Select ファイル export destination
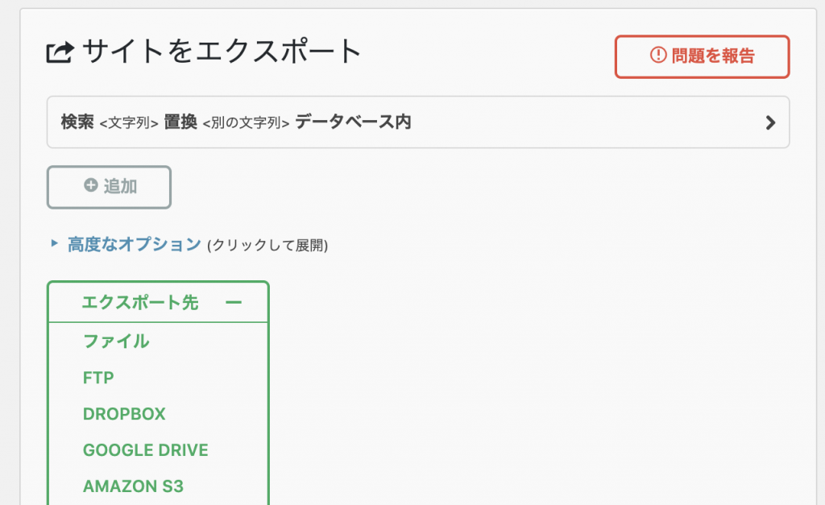 coord(116,341)
